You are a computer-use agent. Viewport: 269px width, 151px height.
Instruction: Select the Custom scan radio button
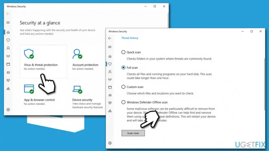123,87
